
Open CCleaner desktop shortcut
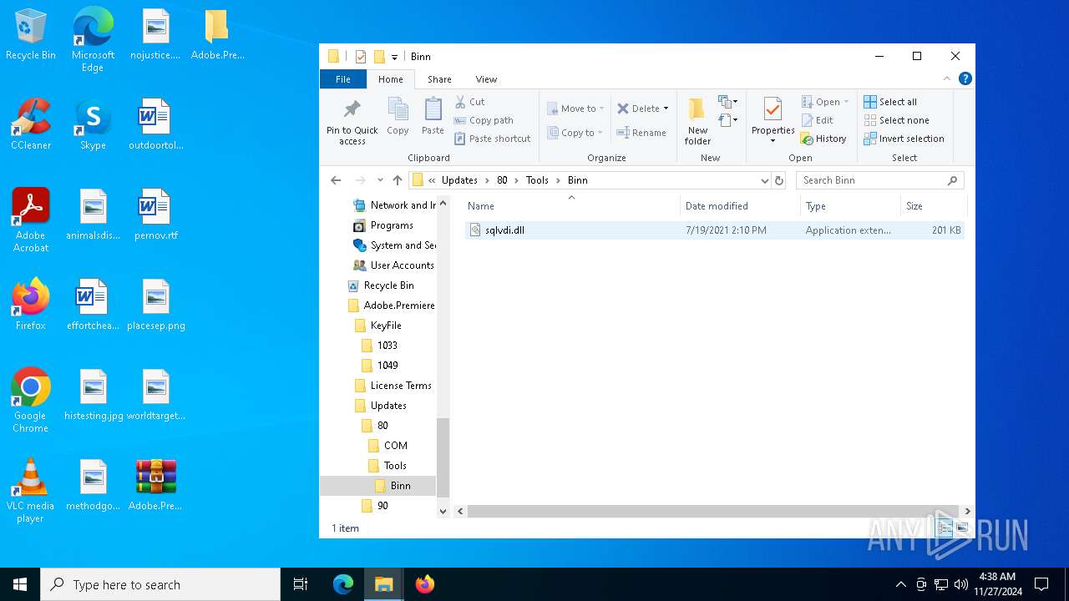click(x=31, y=124)
